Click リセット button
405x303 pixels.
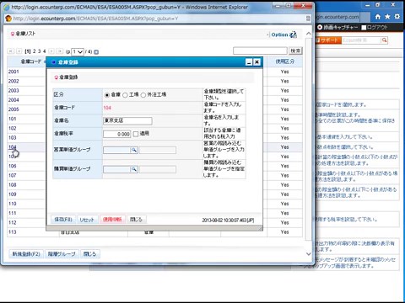point(87,220)
